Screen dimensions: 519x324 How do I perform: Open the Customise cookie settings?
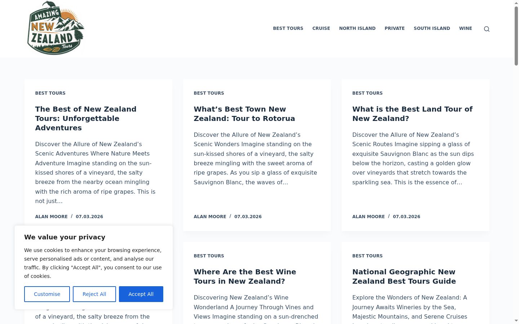coord(47,294)
